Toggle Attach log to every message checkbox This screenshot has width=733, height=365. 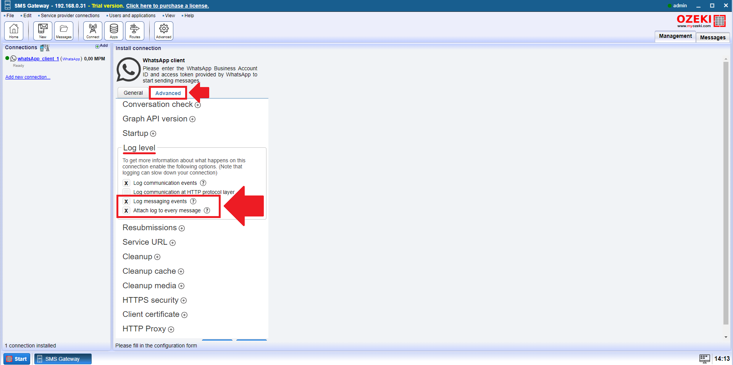[126, 210]
